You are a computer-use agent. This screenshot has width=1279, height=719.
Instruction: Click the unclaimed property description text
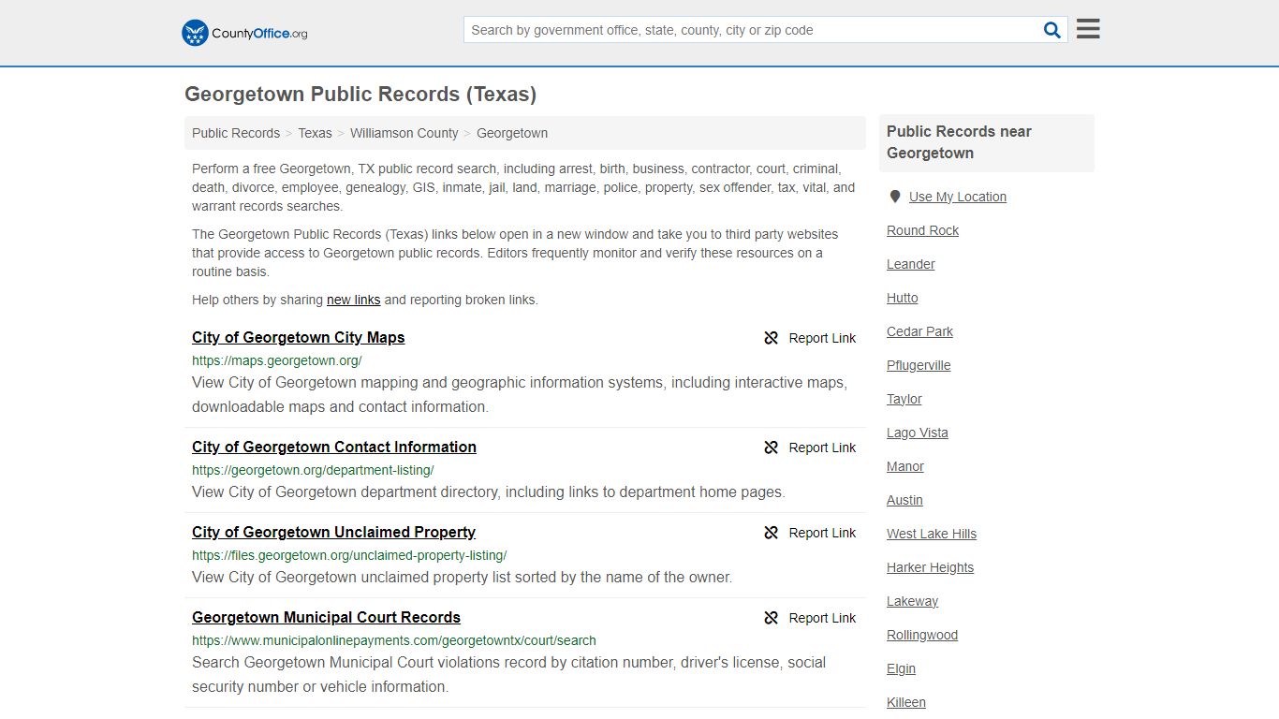tap(463, 577)
